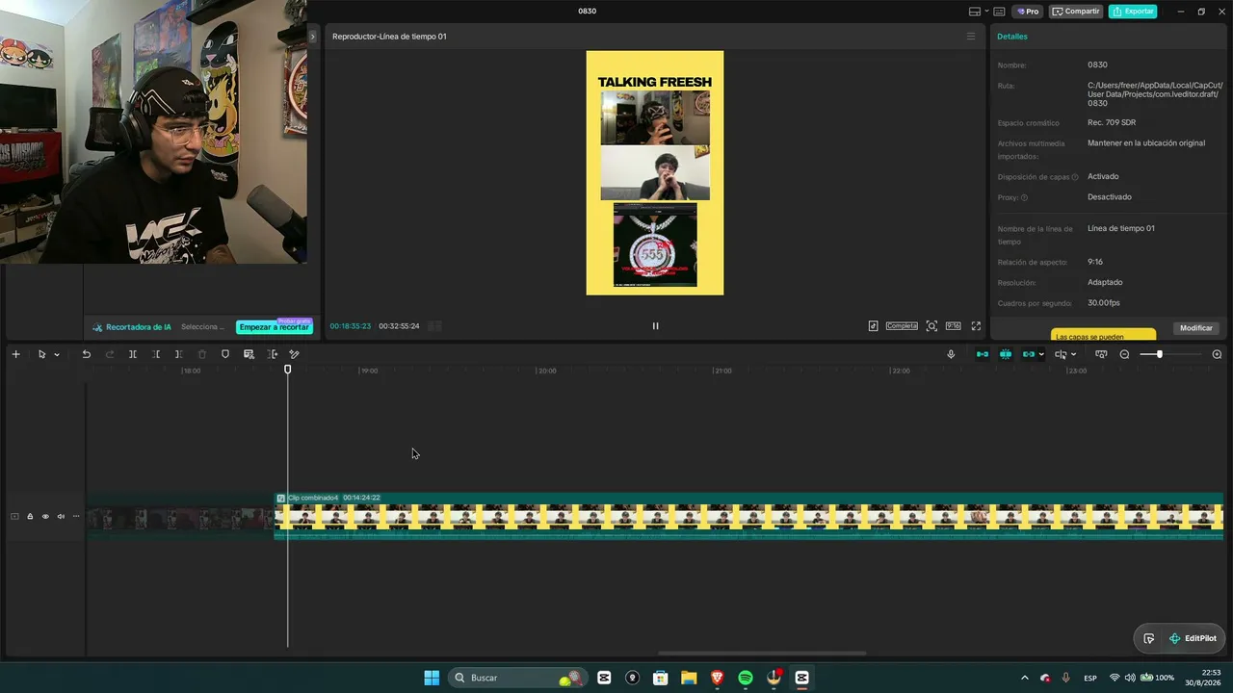This screenshot has height=693, width=1233.
Task: Expand the collapsed left panel chevron
Action: (312, 37)
